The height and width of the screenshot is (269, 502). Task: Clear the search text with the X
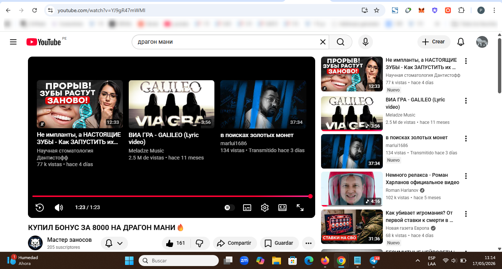click(x=323, y=42)
